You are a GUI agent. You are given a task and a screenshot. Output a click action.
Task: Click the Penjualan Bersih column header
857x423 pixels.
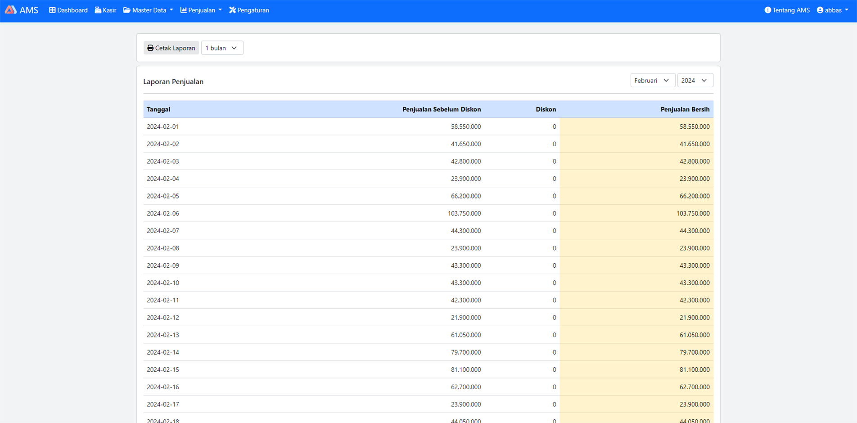(x=685, y=109)
